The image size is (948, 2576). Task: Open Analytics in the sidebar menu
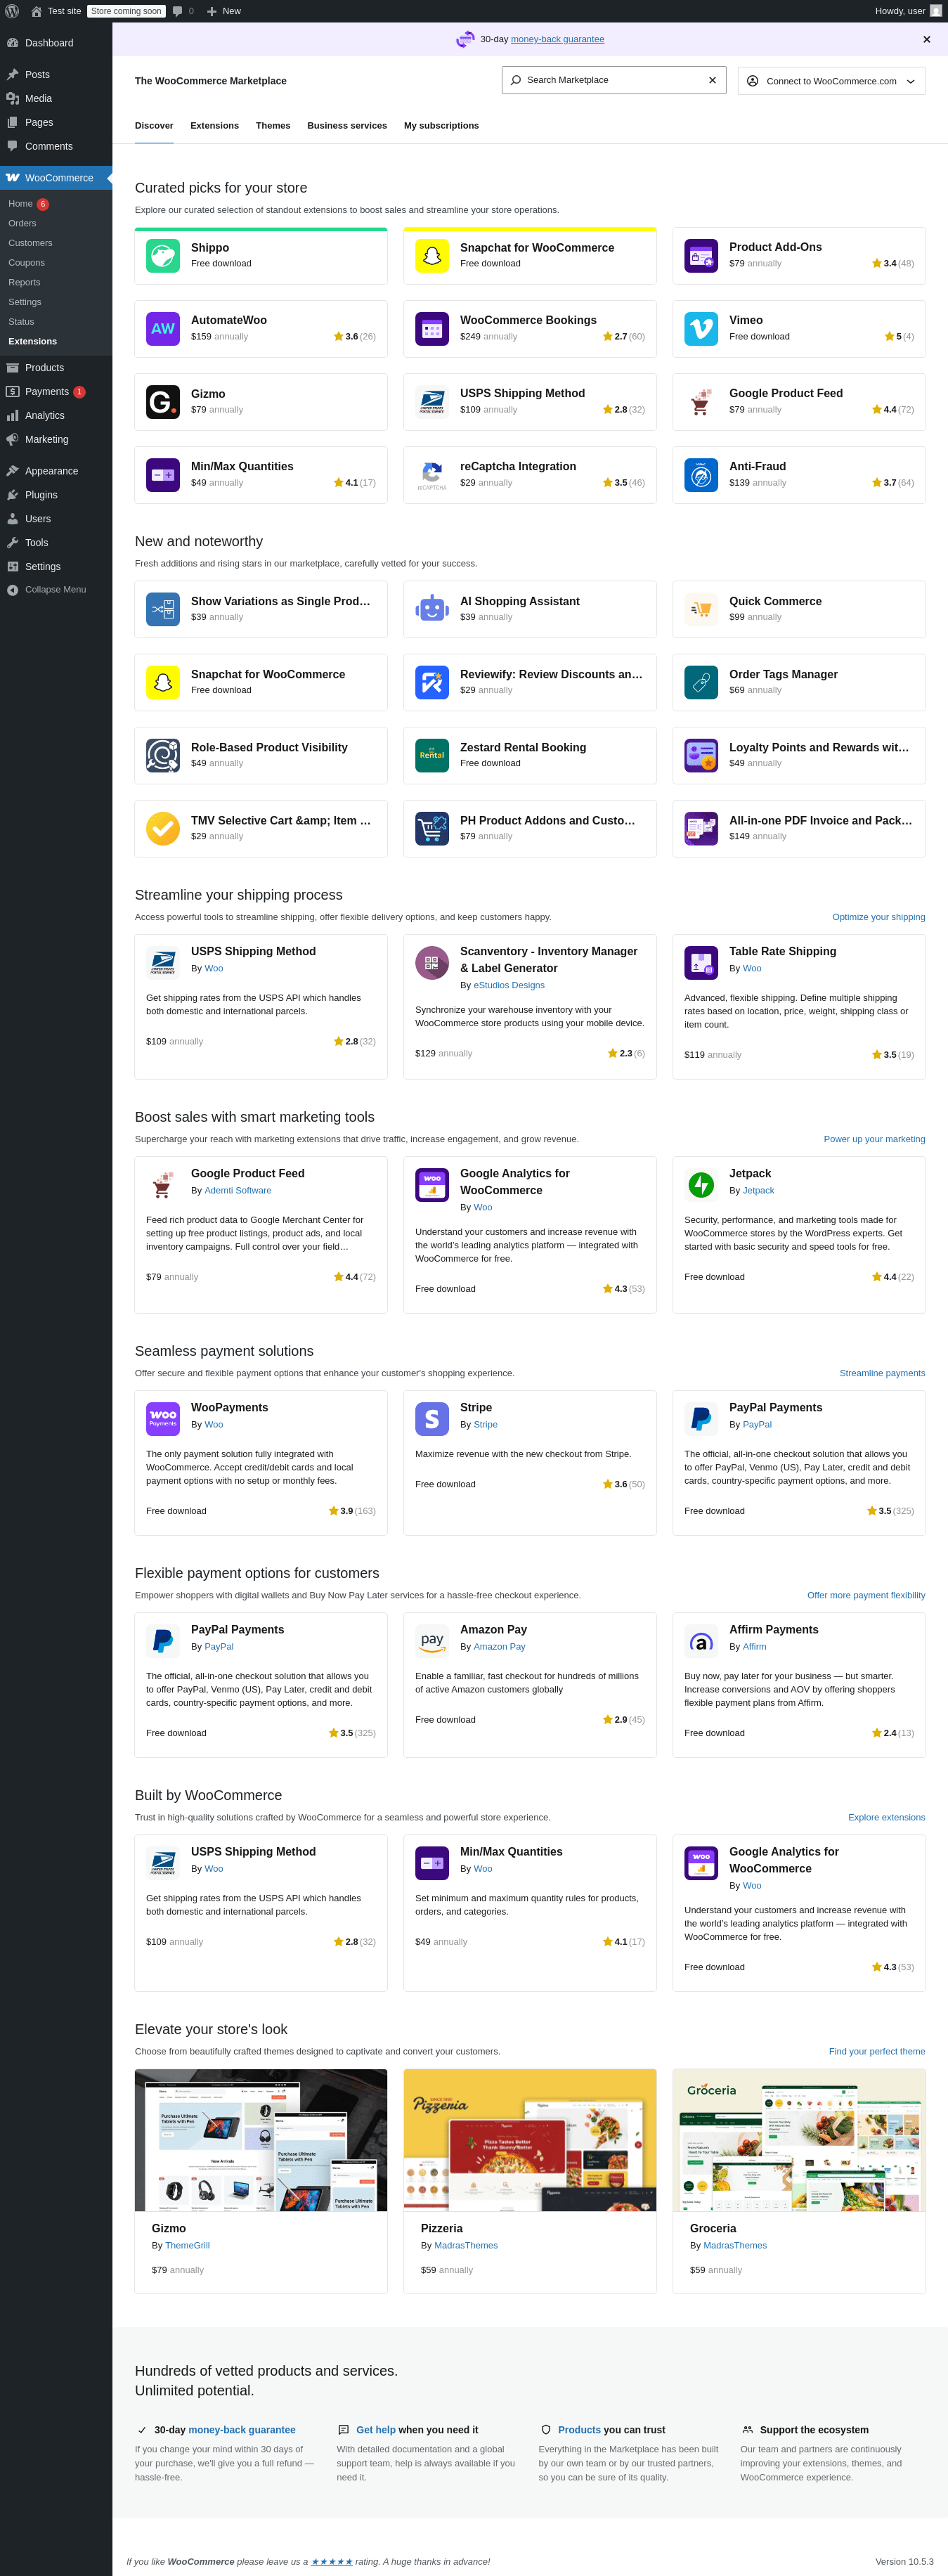[x=45, y=416]
